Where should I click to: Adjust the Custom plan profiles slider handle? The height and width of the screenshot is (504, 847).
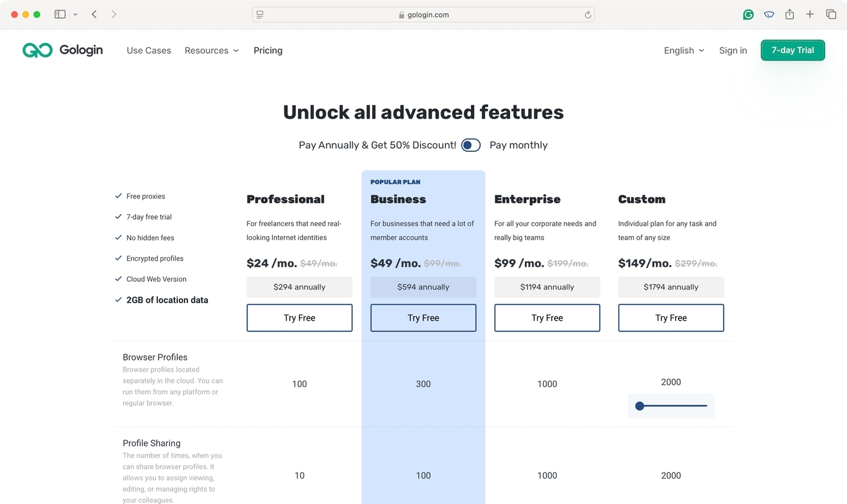click(639, 406)
